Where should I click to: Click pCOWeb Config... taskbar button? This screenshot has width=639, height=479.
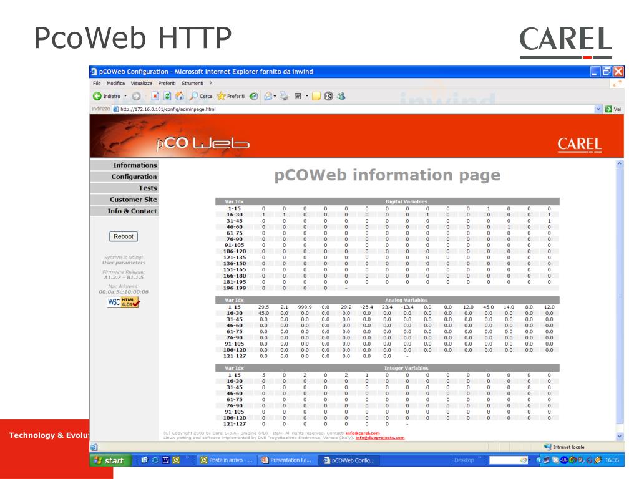pos(349,460)
